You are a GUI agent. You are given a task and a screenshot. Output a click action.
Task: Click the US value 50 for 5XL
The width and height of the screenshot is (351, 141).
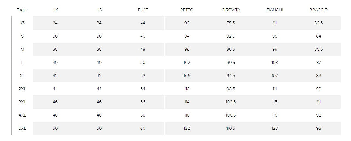pos(99,128)
